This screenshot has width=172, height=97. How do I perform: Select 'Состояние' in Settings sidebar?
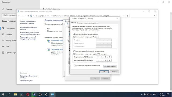point(10,28)
